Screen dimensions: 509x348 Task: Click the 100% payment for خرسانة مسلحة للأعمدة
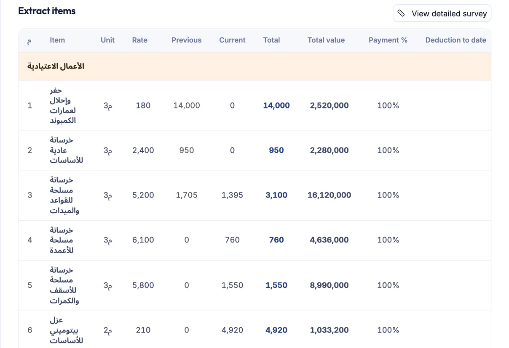click(x=388, y=240)
